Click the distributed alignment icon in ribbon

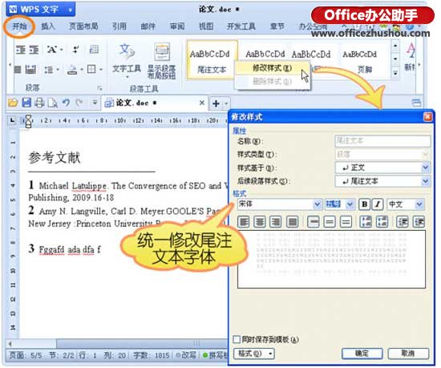[31, 70]
